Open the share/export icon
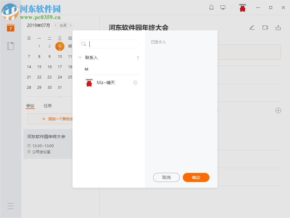Screen dimensions: 290x218 pyautogui.click(x=278, y=27)
